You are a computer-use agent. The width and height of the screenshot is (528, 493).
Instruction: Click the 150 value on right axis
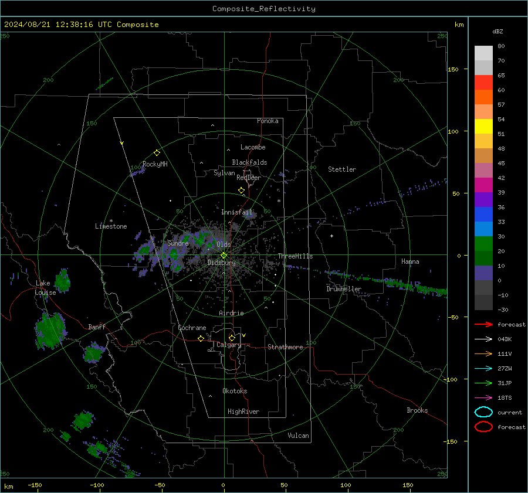pos(453,69)
